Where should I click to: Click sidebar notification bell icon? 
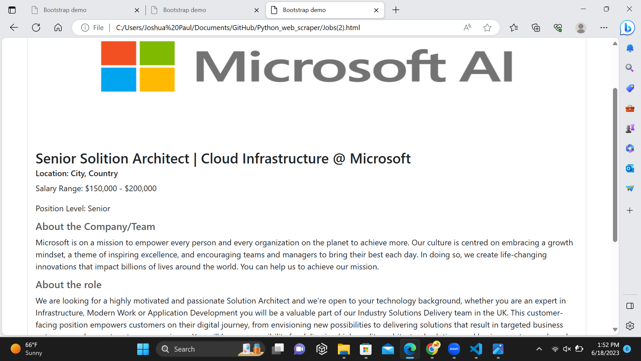point(630,48)
